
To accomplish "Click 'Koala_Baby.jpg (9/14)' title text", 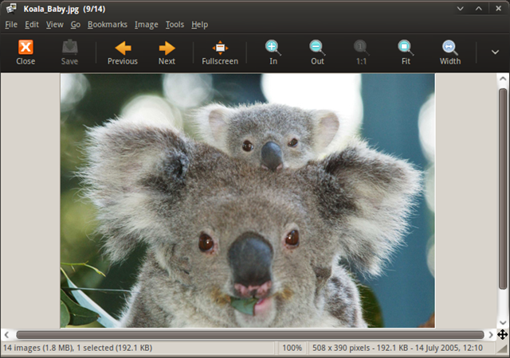I will coord(65,9).
